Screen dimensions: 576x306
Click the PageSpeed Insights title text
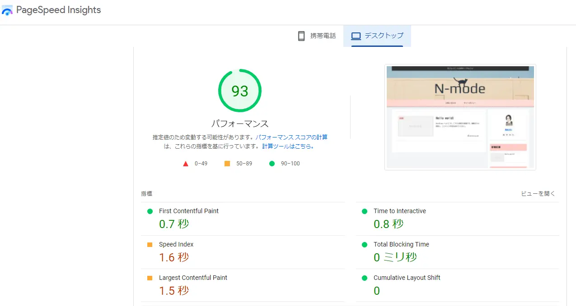pyautogui.click(x=59, y=10)
